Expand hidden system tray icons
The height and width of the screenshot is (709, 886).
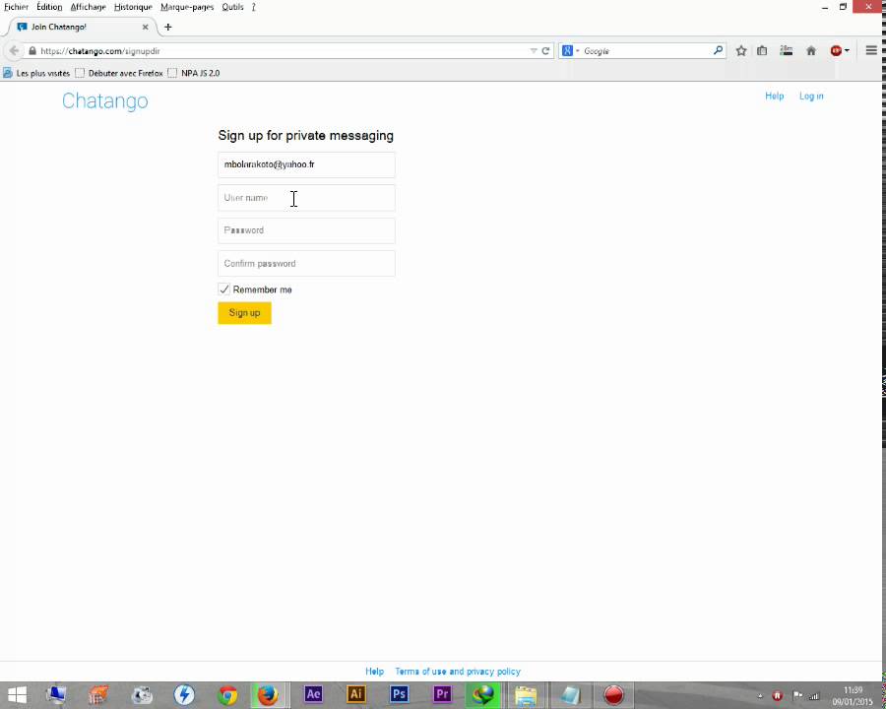760,695
